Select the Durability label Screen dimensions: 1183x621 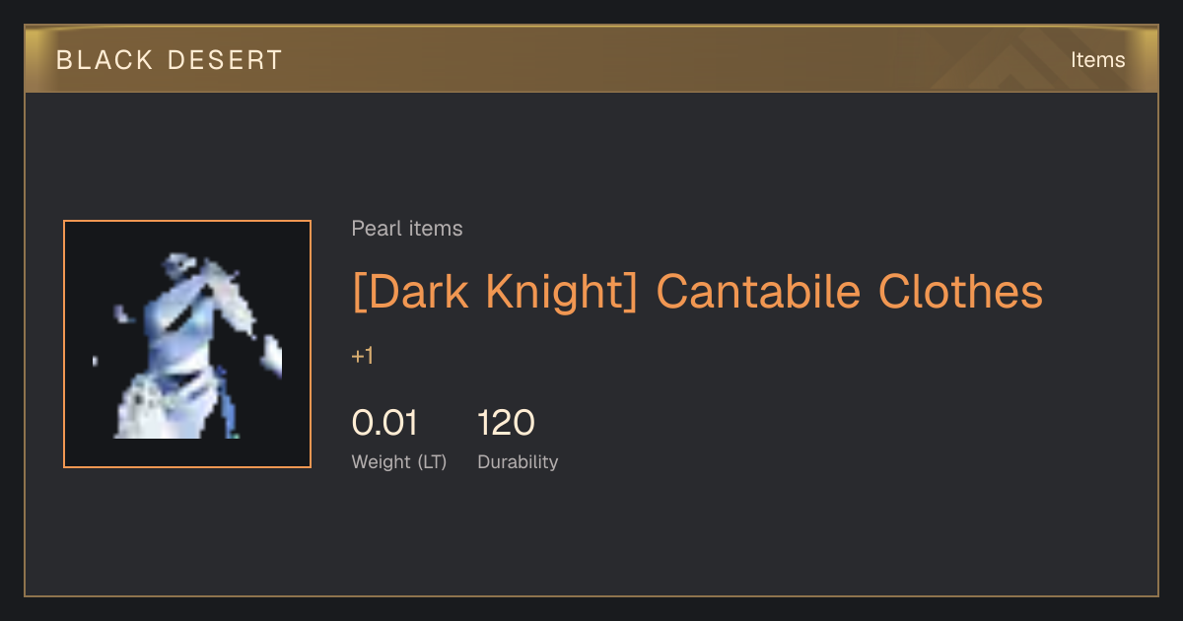[x=518, y=462]
